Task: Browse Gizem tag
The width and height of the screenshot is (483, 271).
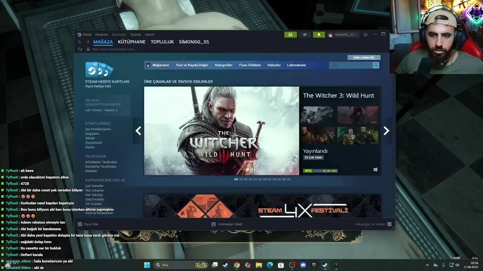Action: (90, 147)
